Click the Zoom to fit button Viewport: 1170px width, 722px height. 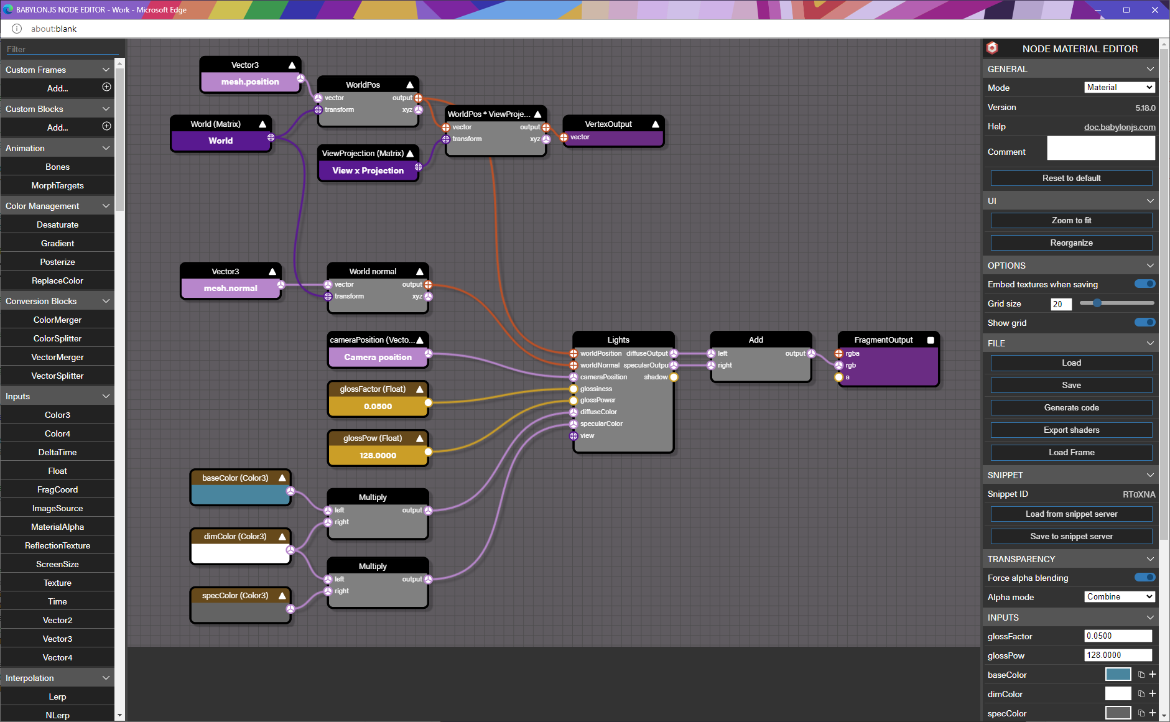1071,220
